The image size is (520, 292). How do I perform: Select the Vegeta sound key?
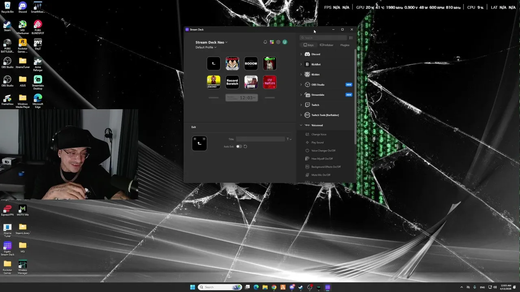(232, 63)
